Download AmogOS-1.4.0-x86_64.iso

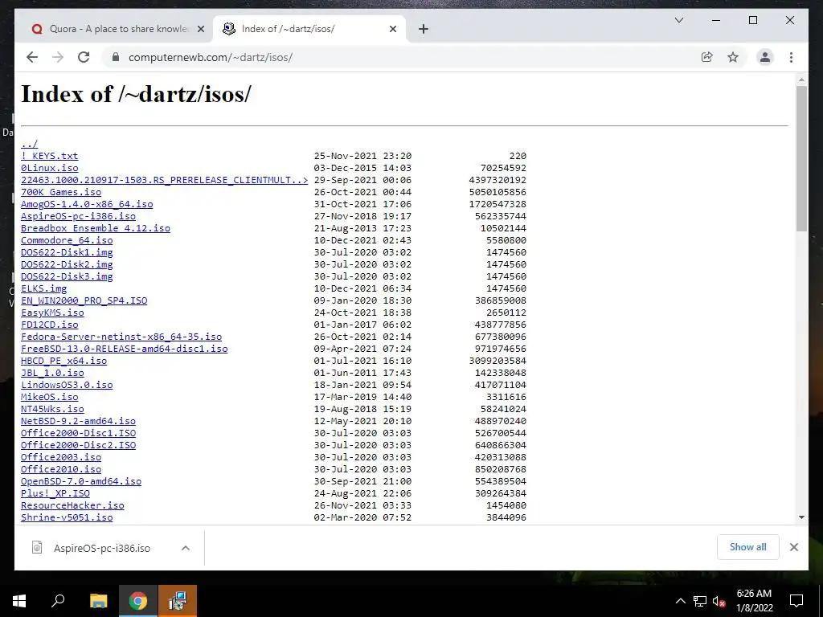(x=87, y=204)
